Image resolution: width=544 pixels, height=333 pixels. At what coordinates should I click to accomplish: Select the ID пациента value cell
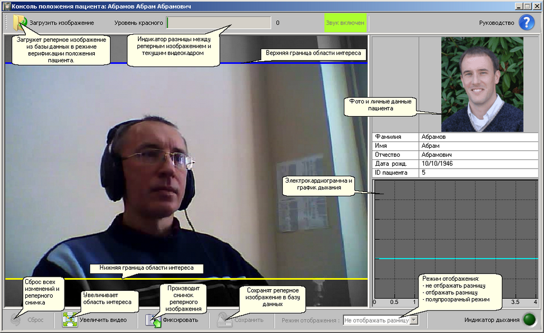point(478,172)
